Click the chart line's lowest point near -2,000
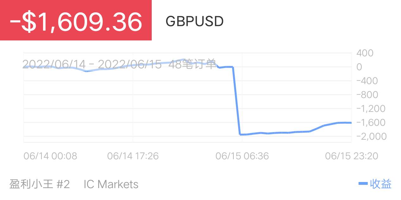401x200 pixels. point(240,134)
